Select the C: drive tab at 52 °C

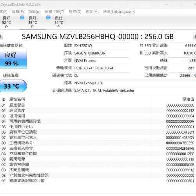point(6,22)
